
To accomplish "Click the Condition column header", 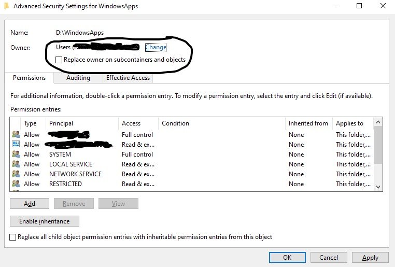I will point(222,123).
